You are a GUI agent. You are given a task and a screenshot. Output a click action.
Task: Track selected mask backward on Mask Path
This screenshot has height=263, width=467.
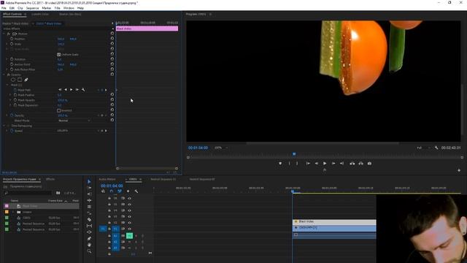(x=66, y=90)
